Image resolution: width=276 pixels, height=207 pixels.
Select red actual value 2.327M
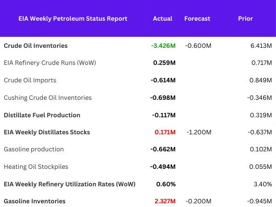pos(165,201)
